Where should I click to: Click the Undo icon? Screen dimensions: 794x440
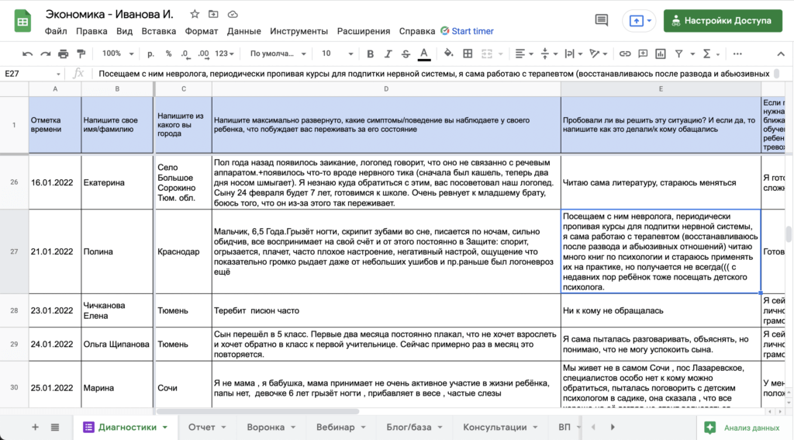[27, 54]
